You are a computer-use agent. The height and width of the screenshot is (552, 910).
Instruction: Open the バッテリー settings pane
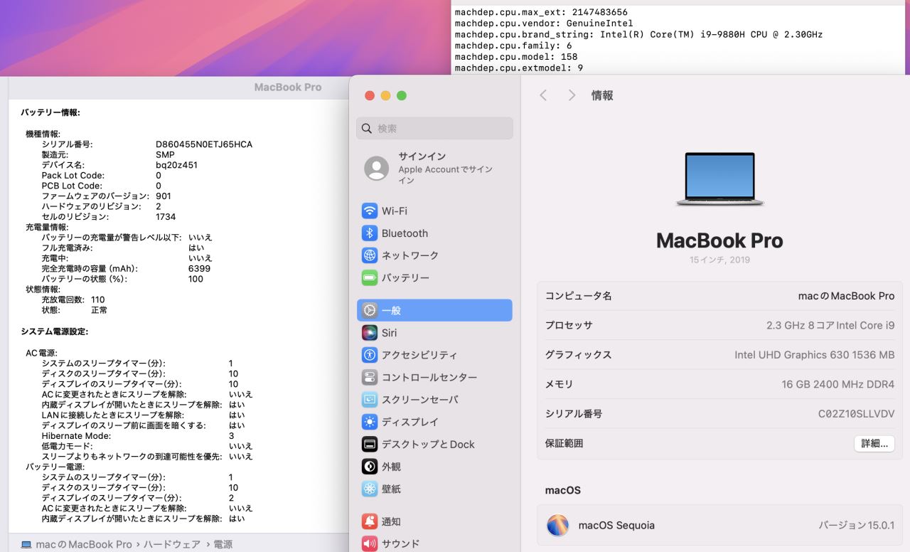[405, 277]
